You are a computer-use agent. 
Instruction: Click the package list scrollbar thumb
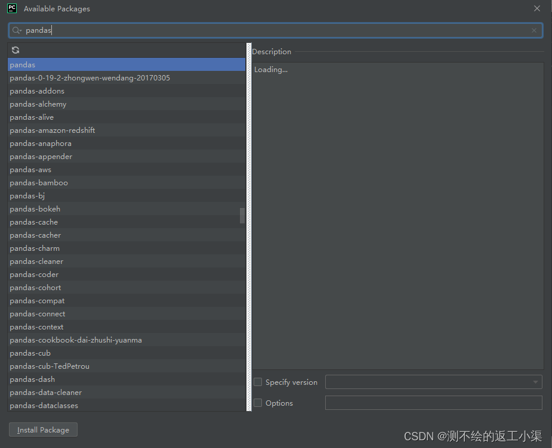(242, 216)
